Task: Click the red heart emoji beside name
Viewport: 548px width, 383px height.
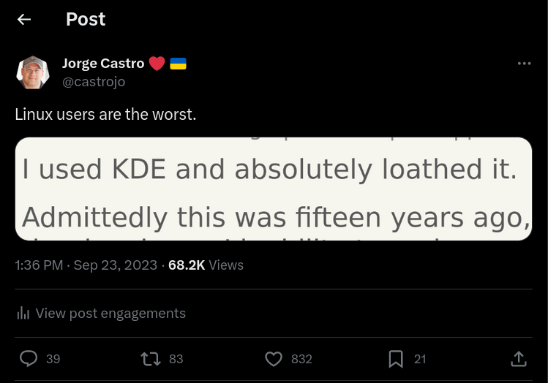Action: coord(157,64)
